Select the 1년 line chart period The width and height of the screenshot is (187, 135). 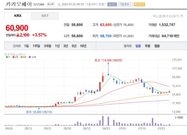coord(57,46)
